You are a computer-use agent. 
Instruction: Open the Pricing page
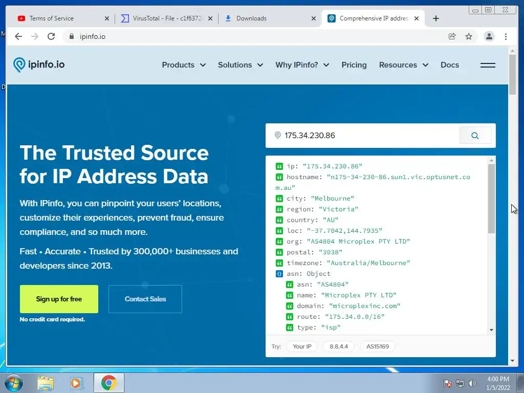(354, 65)
